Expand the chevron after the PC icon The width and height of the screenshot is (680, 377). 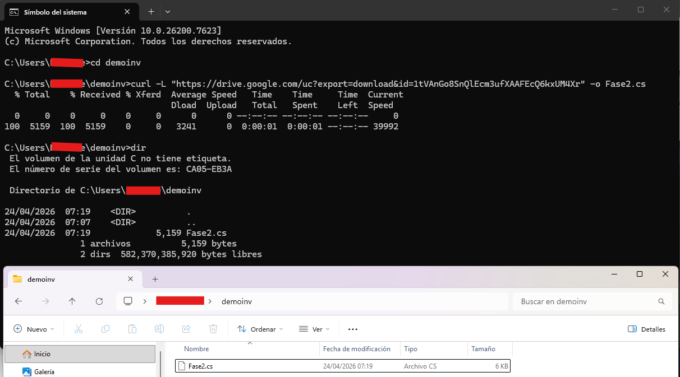click(145, 301)
